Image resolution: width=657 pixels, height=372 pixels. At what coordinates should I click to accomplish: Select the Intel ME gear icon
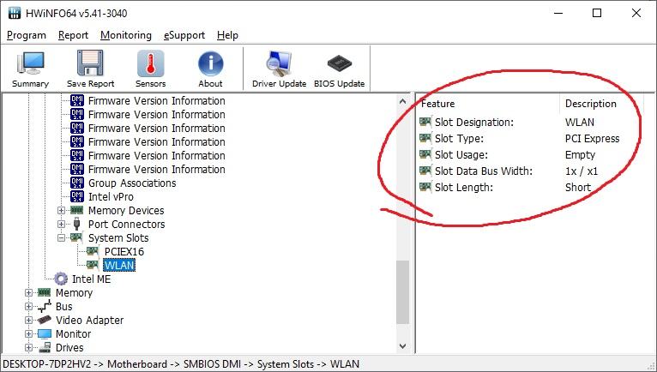click(61, 279)
